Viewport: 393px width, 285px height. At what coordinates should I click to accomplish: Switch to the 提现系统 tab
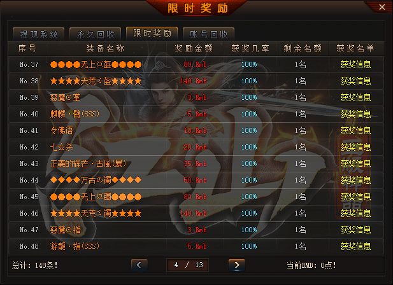(x=39, y=34)
